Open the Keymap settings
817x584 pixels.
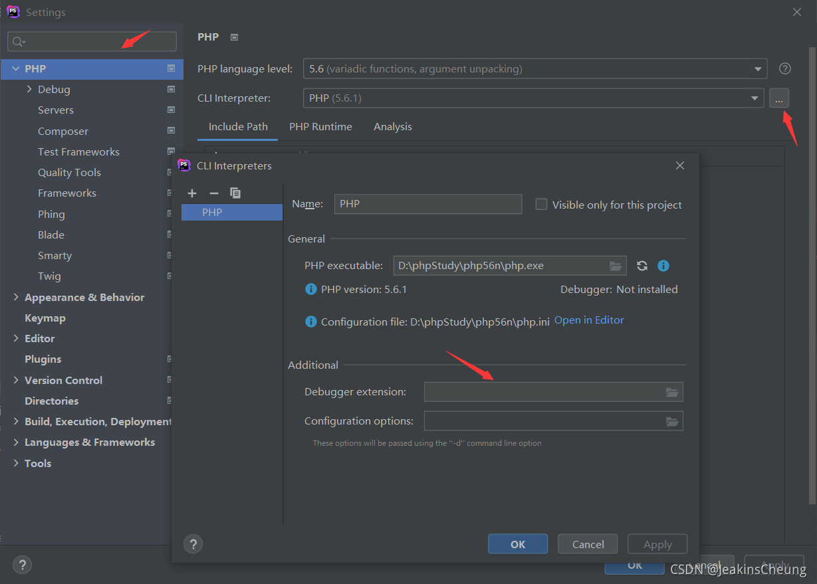pyautogui.click(x=45, y=318)
